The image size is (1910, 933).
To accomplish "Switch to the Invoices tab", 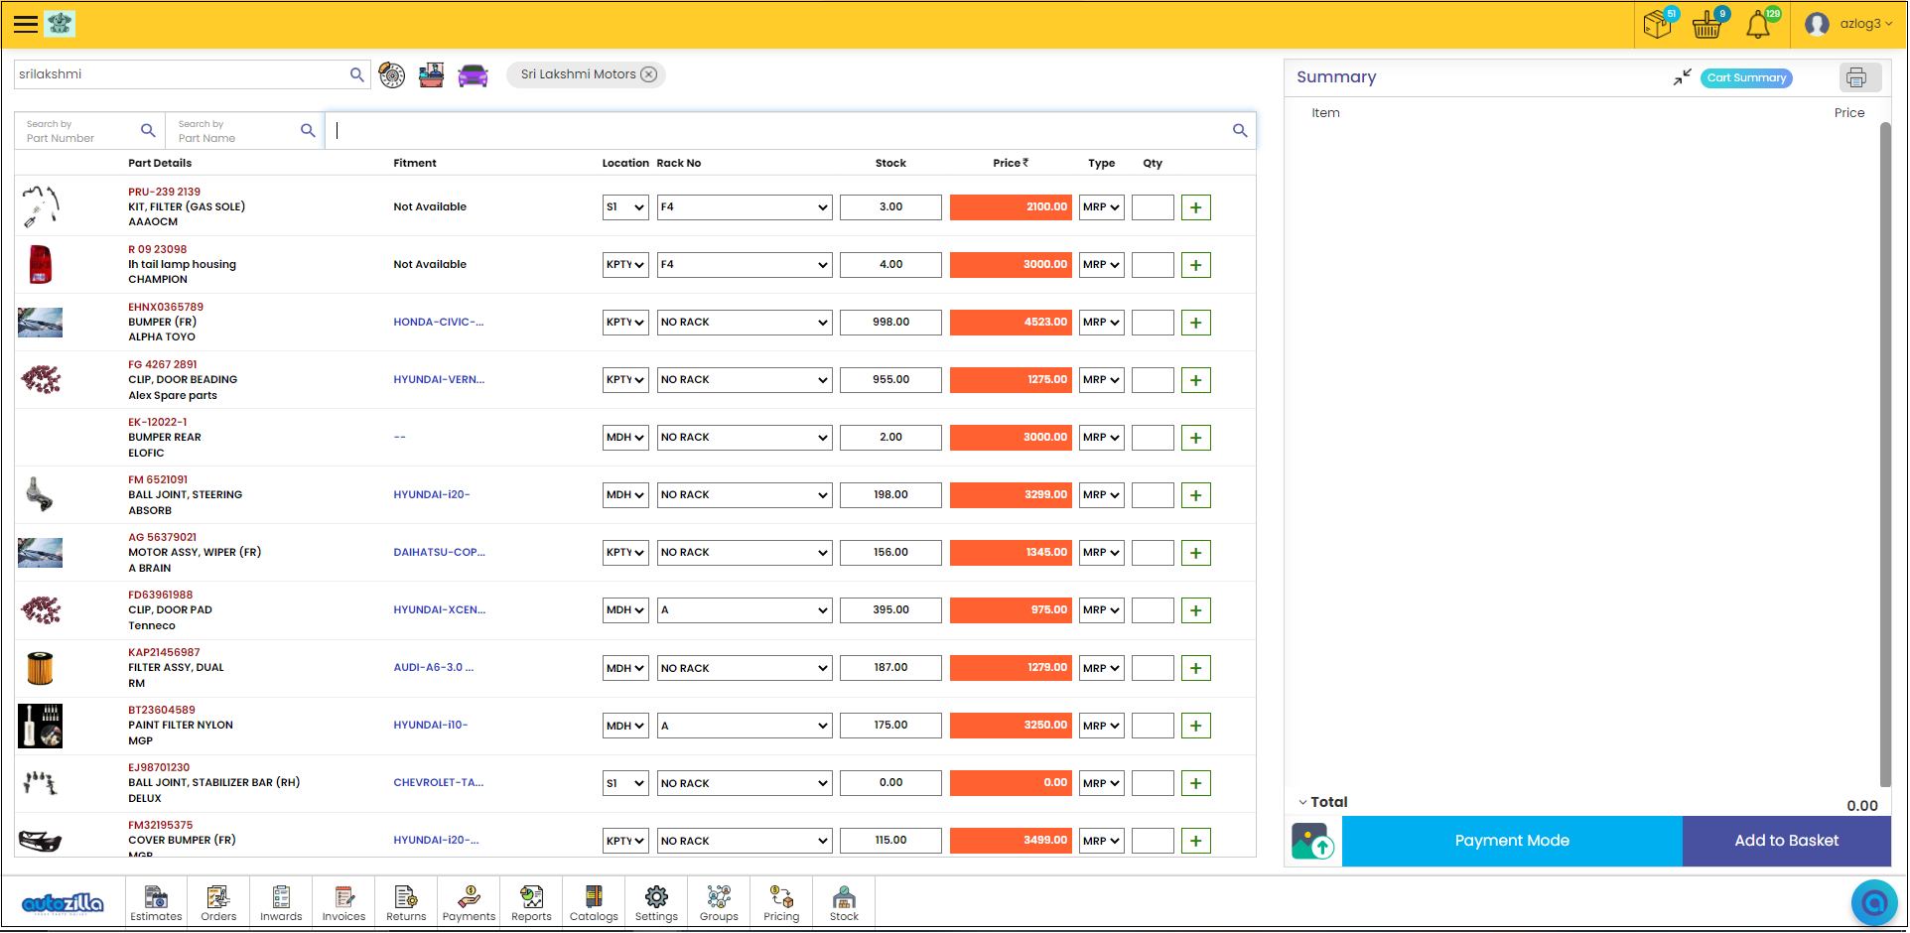I will (343, 903).
